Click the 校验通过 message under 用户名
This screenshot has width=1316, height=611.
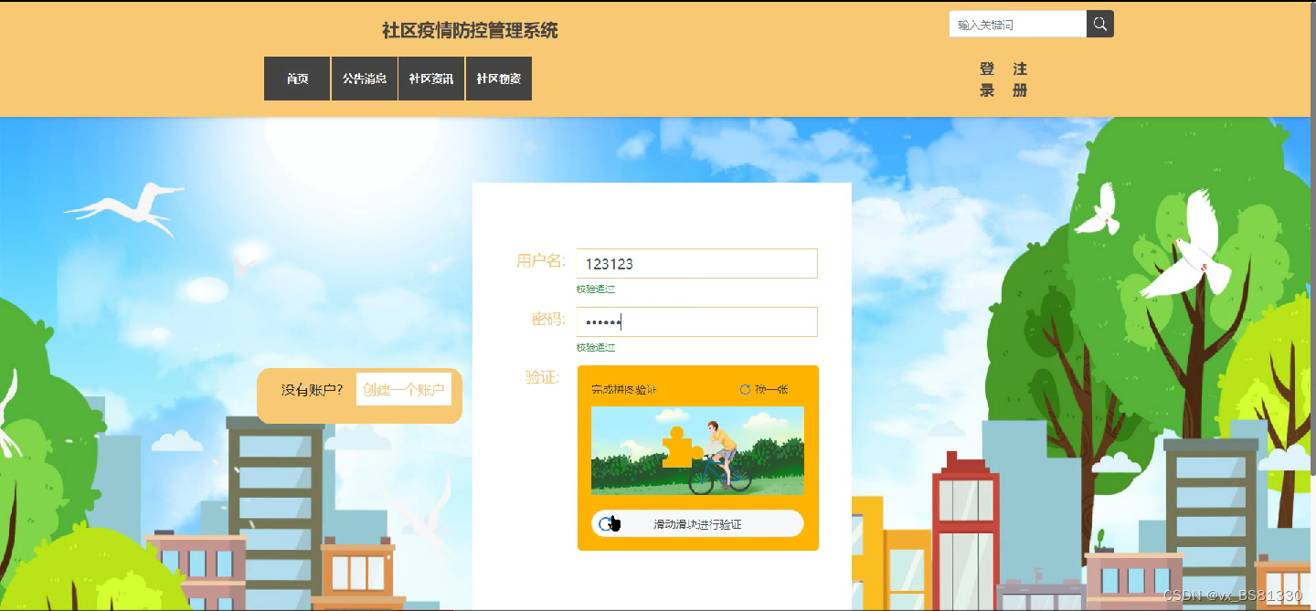coord(595,289)
